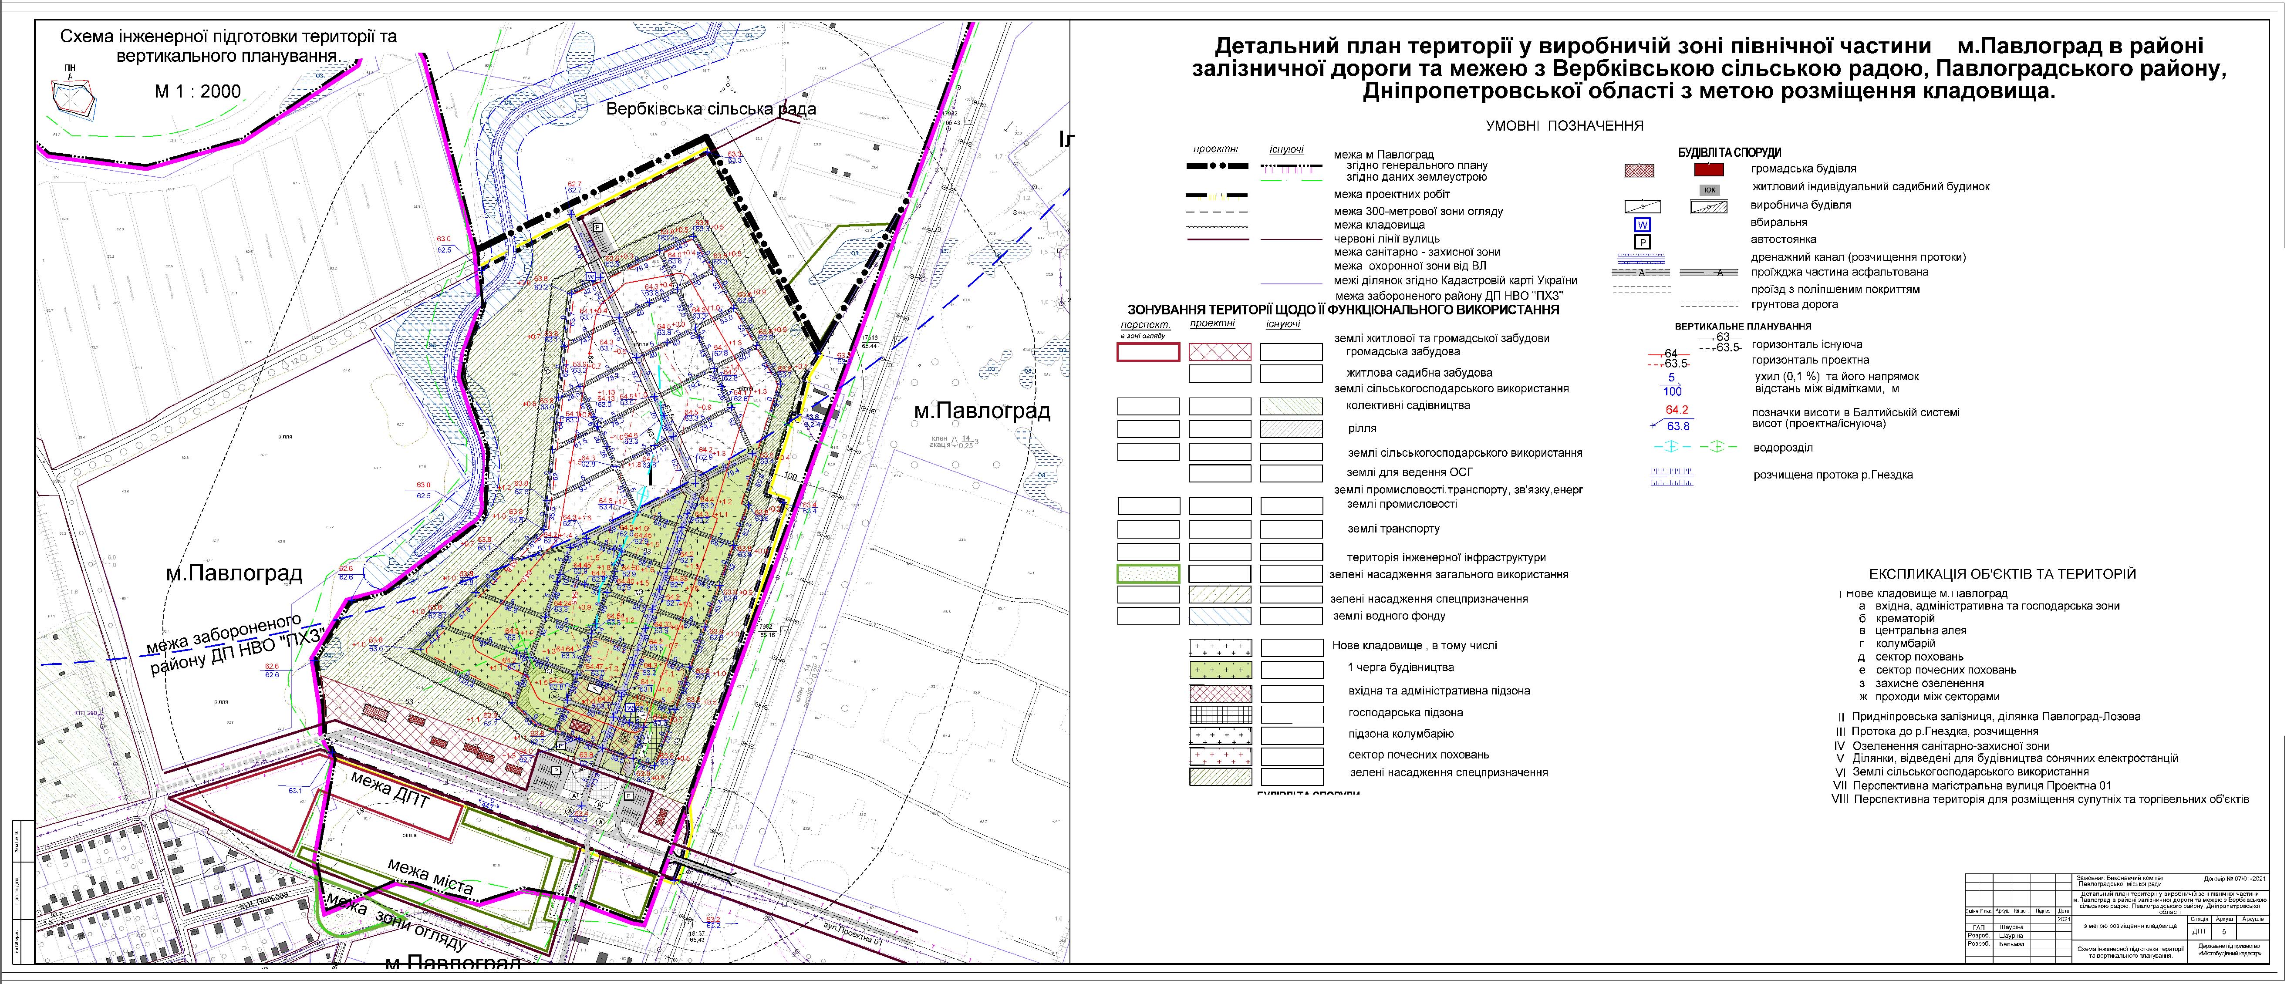Click the legend entry межа 300-метрової зони огляду

pos(1419,212)
